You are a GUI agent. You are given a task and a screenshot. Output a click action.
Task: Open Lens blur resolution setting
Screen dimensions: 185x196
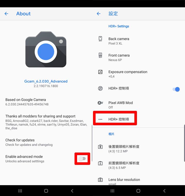(x=139, y=180)
